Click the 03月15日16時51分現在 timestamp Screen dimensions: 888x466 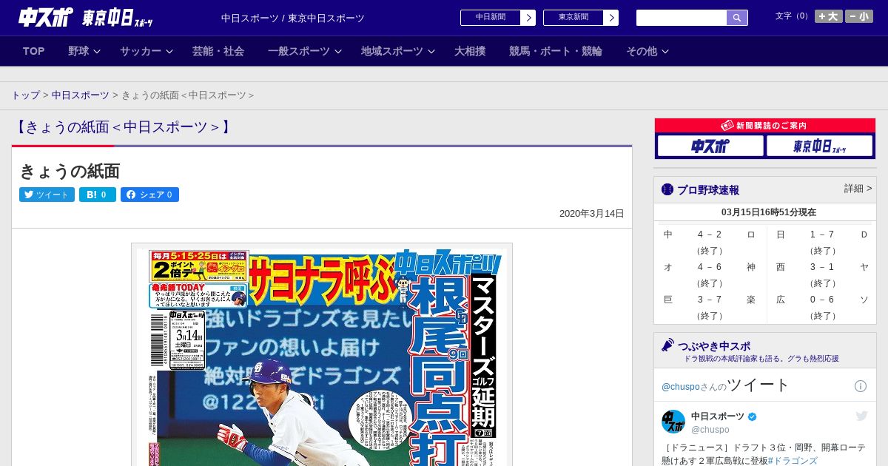tap(769, 212)
